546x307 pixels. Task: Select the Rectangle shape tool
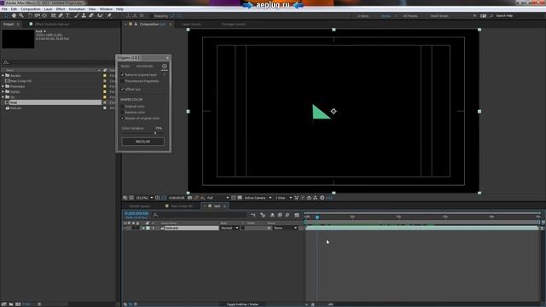point(53,15)
